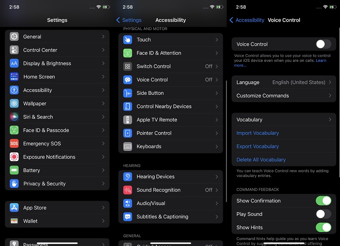
Task: Open the General row chevron
Action: [103, 37]
